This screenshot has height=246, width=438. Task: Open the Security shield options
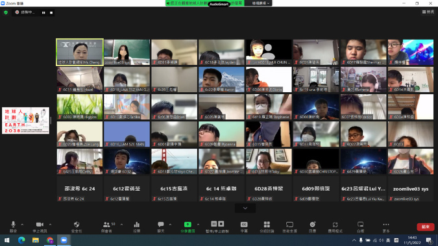click(x=77, y=227)
